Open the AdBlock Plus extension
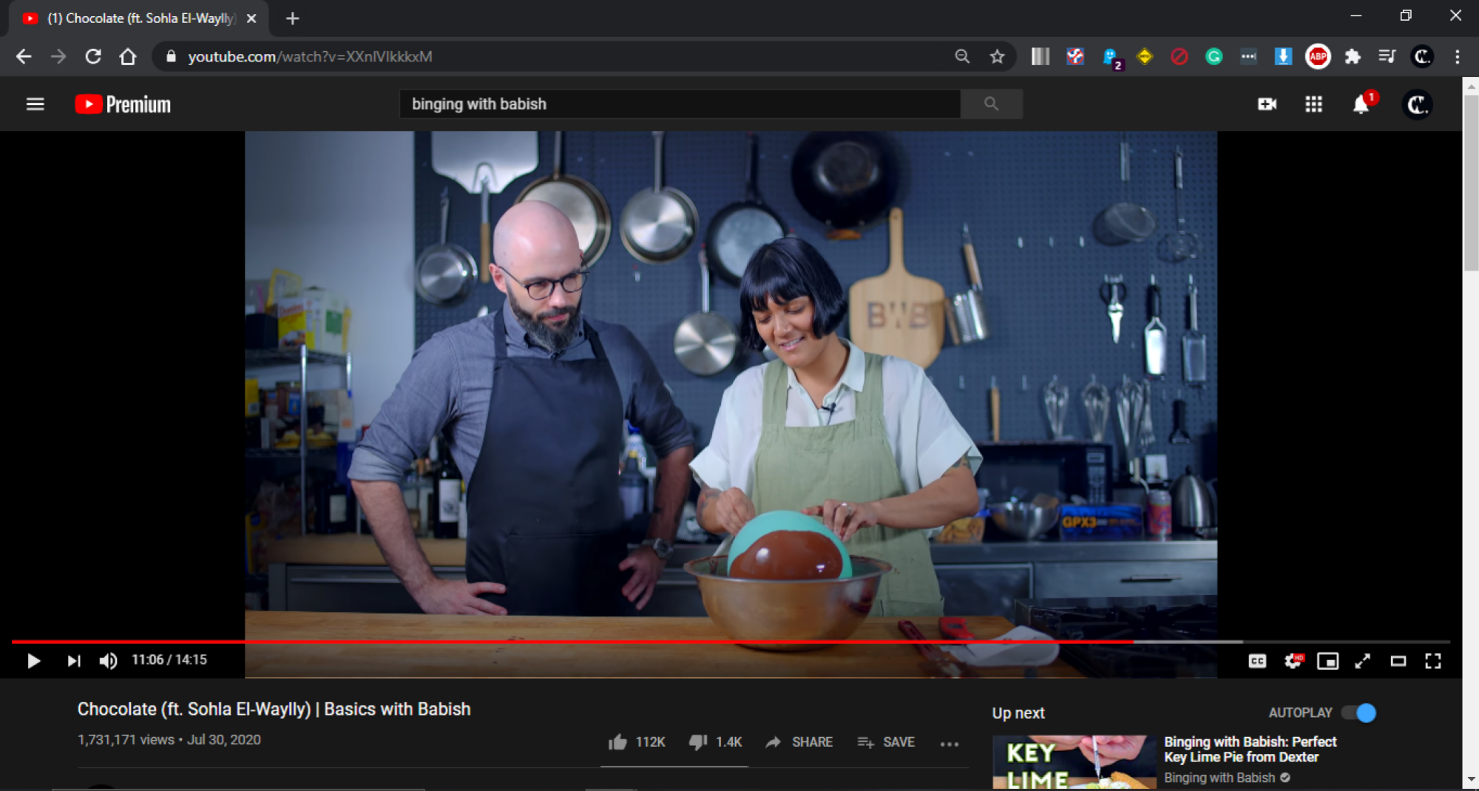 click(1318, 56)
